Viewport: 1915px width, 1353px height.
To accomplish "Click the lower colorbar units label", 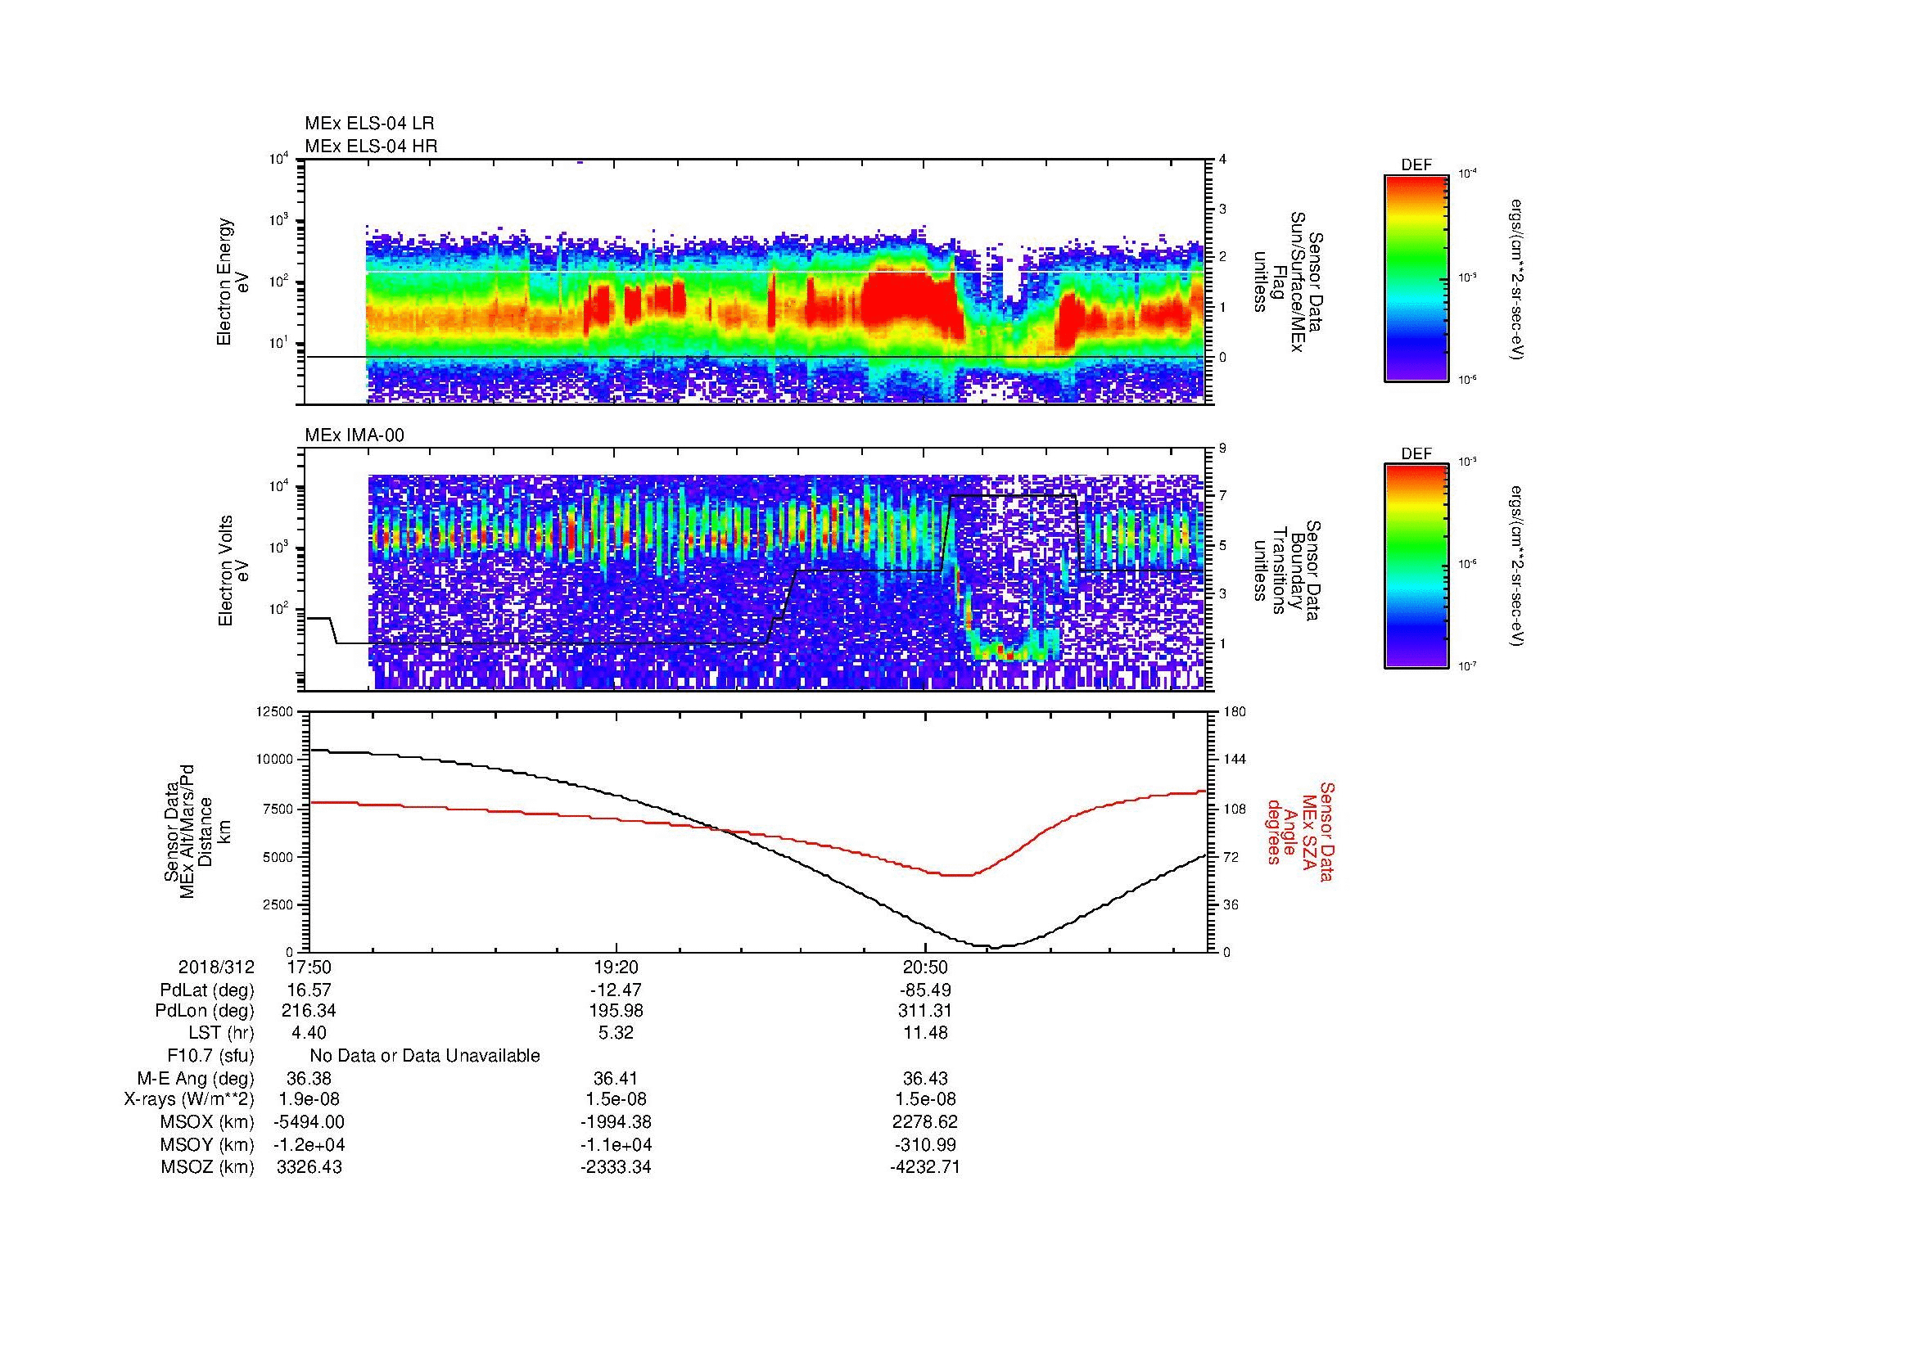I will (x=1518, y=567).
